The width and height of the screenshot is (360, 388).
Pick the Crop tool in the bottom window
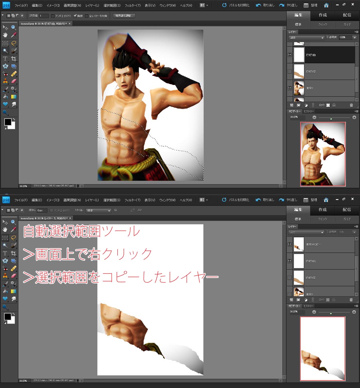coord(13,253)
